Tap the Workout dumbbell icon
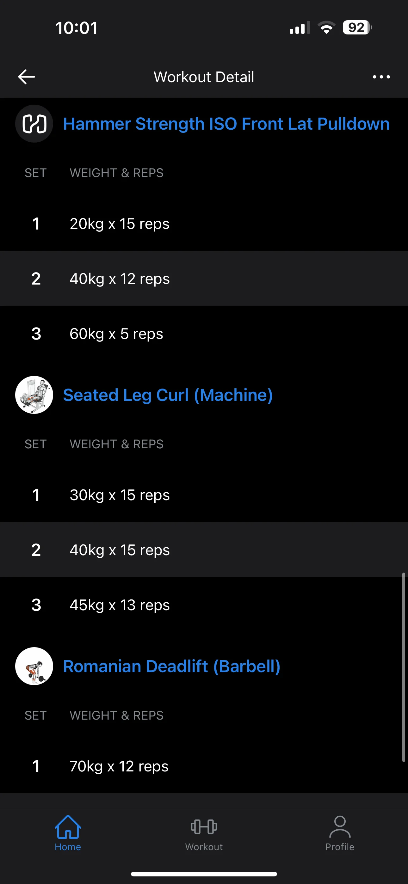Image resolution: width=408 pixels, height=884 pixels. click(204, 827)
